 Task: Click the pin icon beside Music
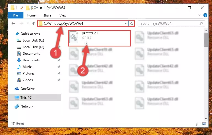pos(59,67)
